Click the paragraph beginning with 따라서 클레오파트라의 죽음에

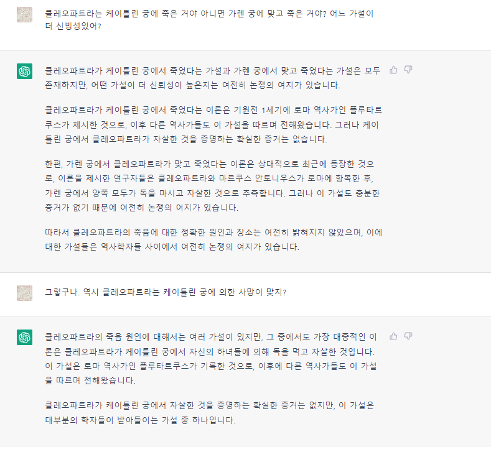pos(212,239)
